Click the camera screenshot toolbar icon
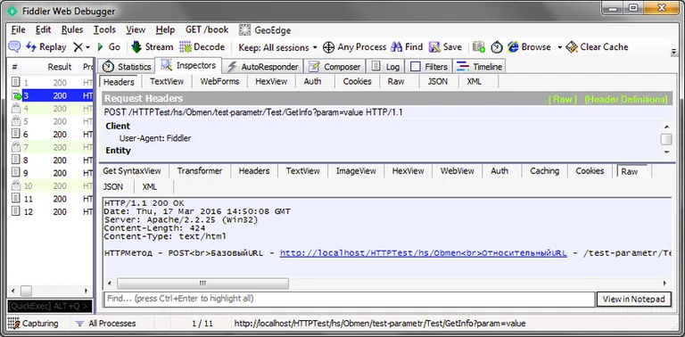 coord(479,47)
